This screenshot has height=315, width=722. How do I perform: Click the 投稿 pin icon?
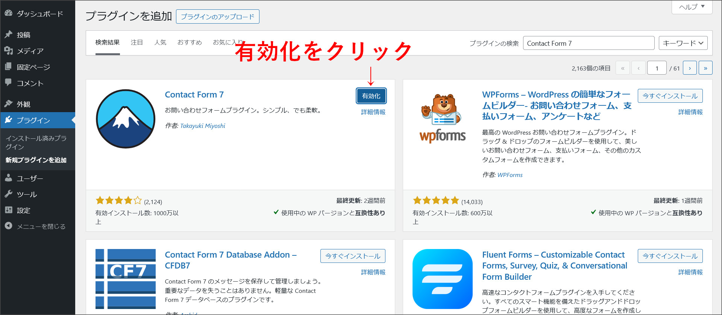coord(8,34)
